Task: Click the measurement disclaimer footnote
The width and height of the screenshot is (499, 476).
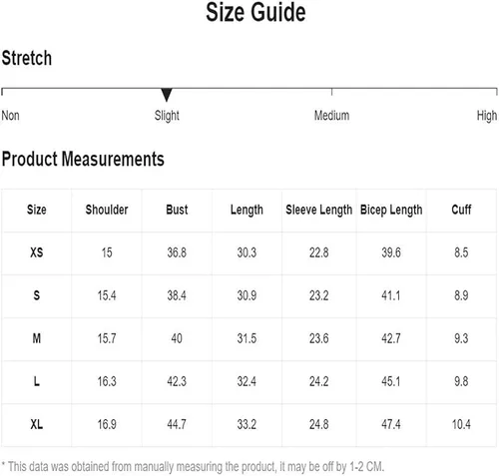Action: pos(193,467)
